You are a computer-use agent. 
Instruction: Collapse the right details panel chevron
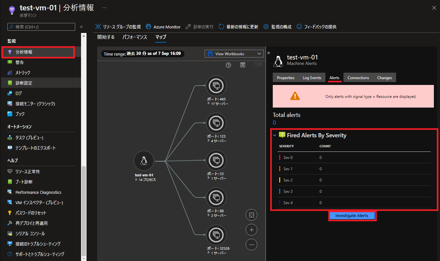click(x=269, y=53)
